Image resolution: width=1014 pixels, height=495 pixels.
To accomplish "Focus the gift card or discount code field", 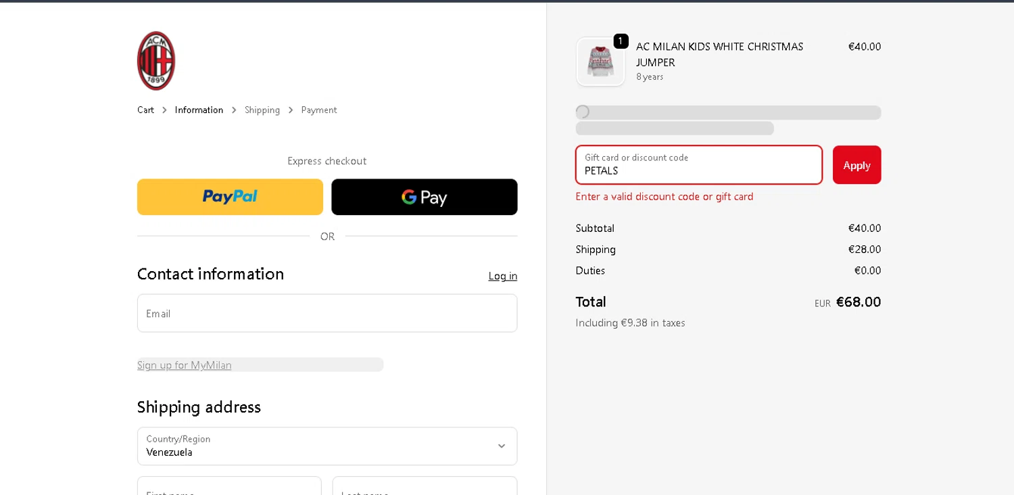I will 699,165.
